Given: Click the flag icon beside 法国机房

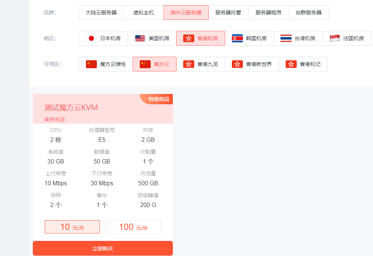Looking at the screenshot, I should pyautogui.click(x=334, y=38).
